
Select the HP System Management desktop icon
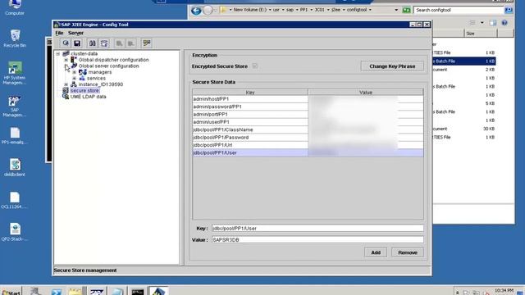point(15,73)
